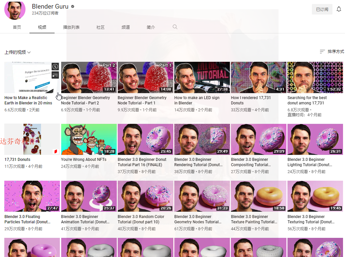Click the 27:38 LED sign thumbnail

click(x=202, y=77)
